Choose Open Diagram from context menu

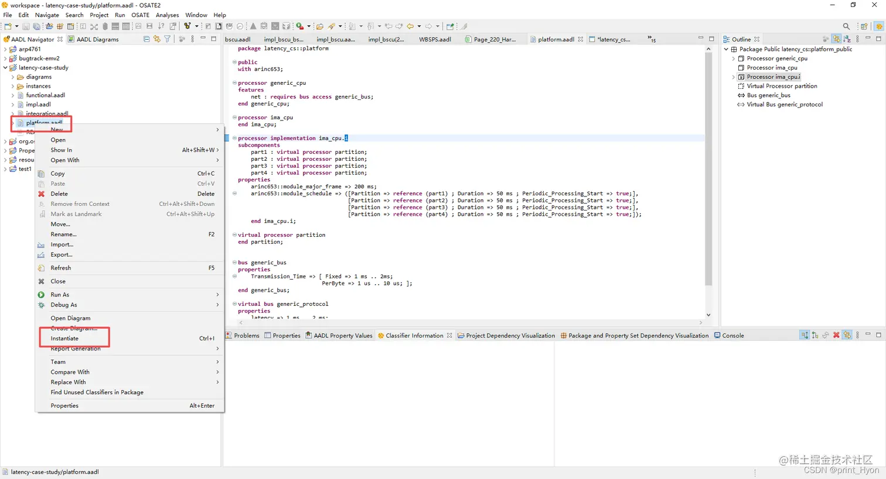click(x=129, y=318)
